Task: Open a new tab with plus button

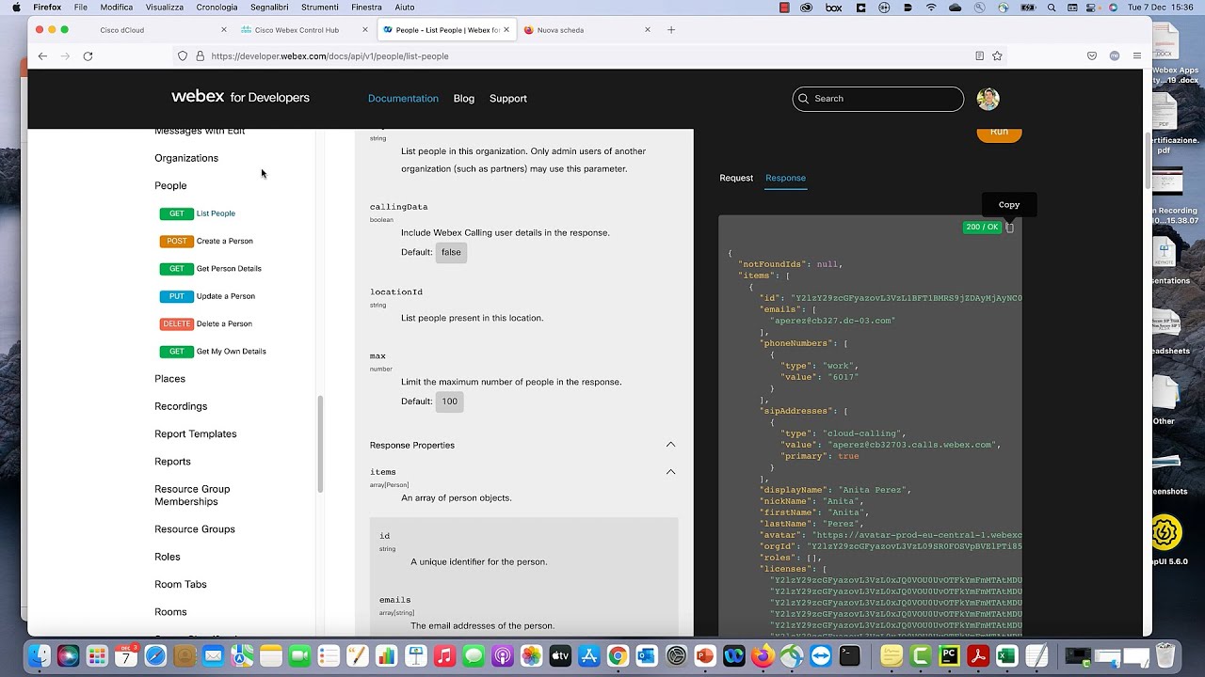Action: coord(671,30)
